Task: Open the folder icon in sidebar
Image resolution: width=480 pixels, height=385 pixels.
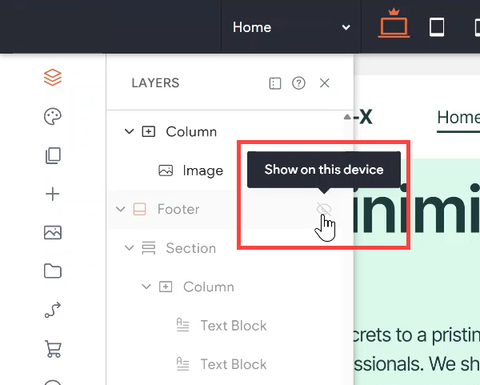Action: click(53, 271)
